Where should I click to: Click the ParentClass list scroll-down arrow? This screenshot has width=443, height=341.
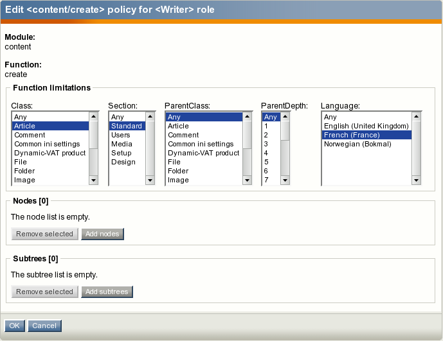tap(247, 180)
